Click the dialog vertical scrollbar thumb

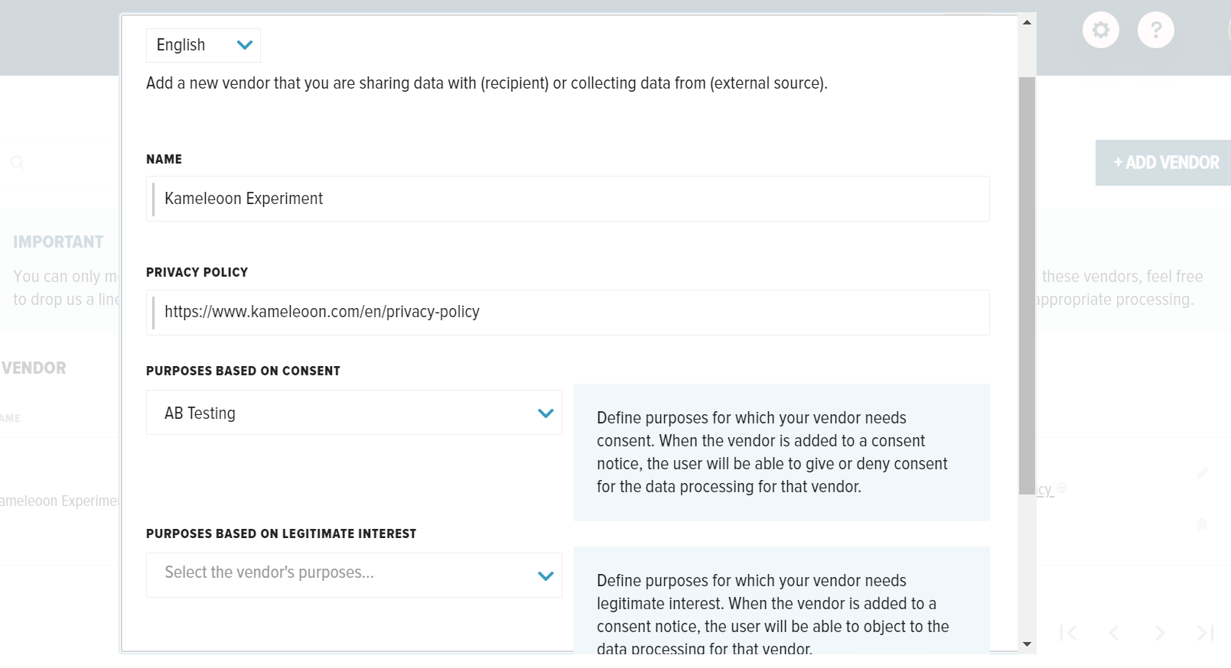(x=1027, y=285)
